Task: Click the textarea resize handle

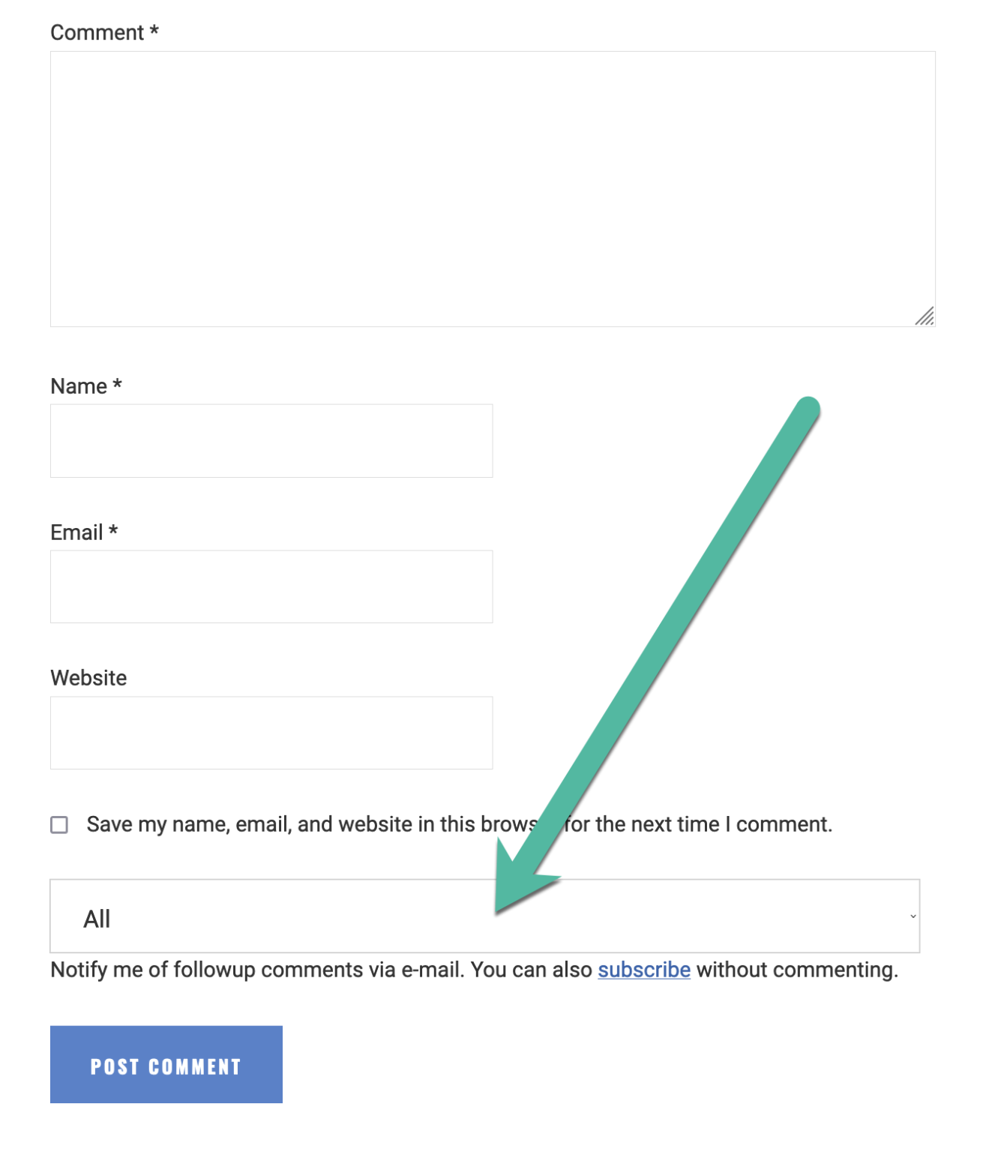Action: pos(925,317)
